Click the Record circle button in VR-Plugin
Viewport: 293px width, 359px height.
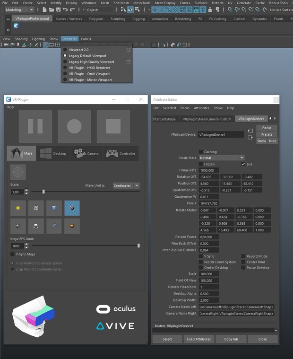(74, 126)
